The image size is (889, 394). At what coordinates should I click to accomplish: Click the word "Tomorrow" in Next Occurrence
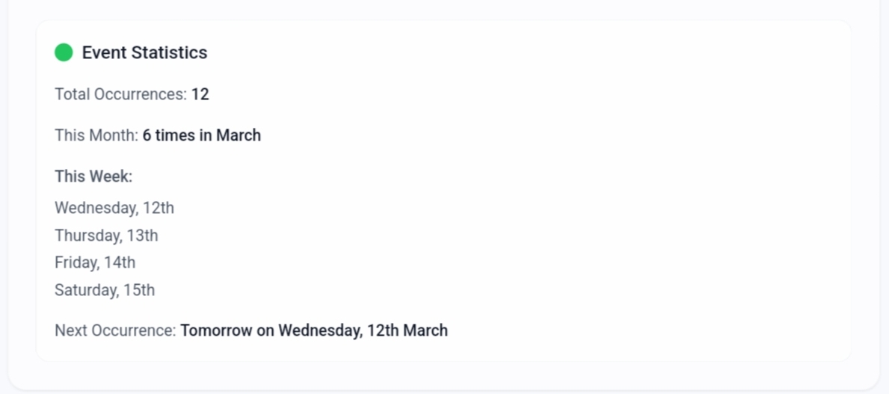216,330
